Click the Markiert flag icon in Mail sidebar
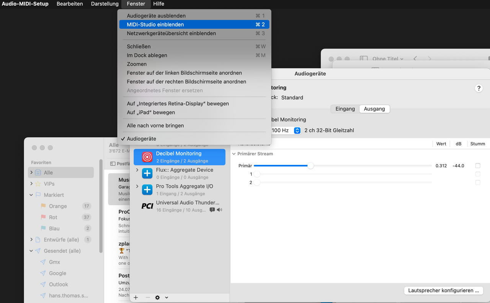 pyautogui.click(x=38, y=195)
